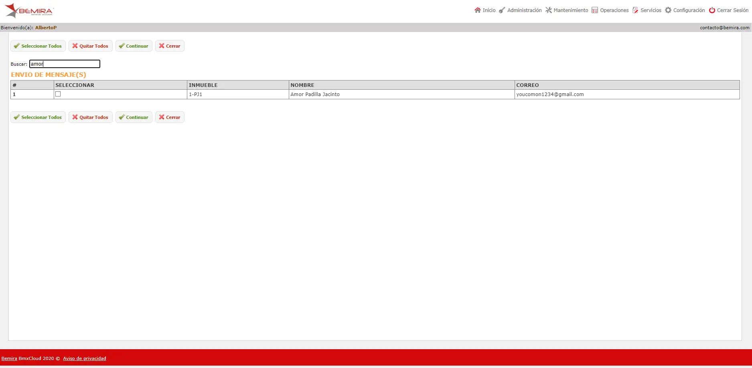Open Aviso de privacidad link
The image size is (752, 368).
(x=85, y=358)
